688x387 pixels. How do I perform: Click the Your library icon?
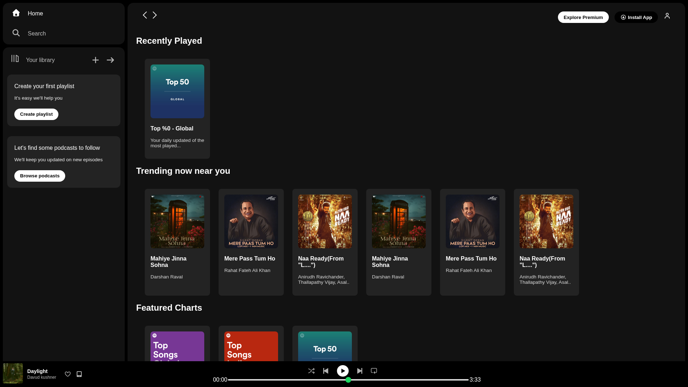pos(15,59)
